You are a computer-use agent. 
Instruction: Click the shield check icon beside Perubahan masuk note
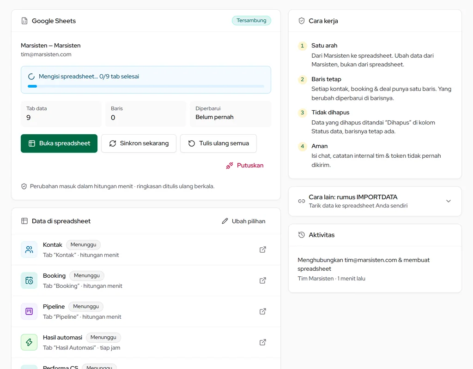coord(24,186)
